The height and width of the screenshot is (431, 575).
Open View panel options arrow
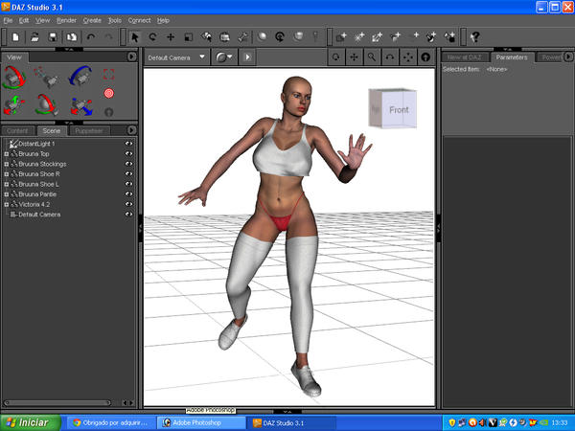(131, 57)
